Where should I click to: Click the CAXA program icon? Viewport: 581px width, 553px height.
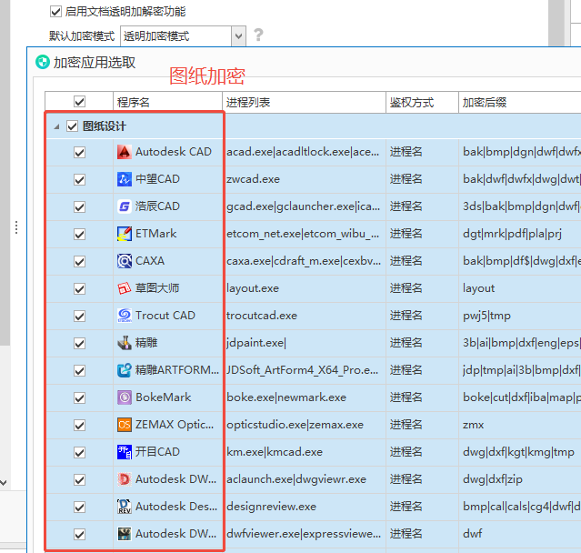tap(125, 261)
